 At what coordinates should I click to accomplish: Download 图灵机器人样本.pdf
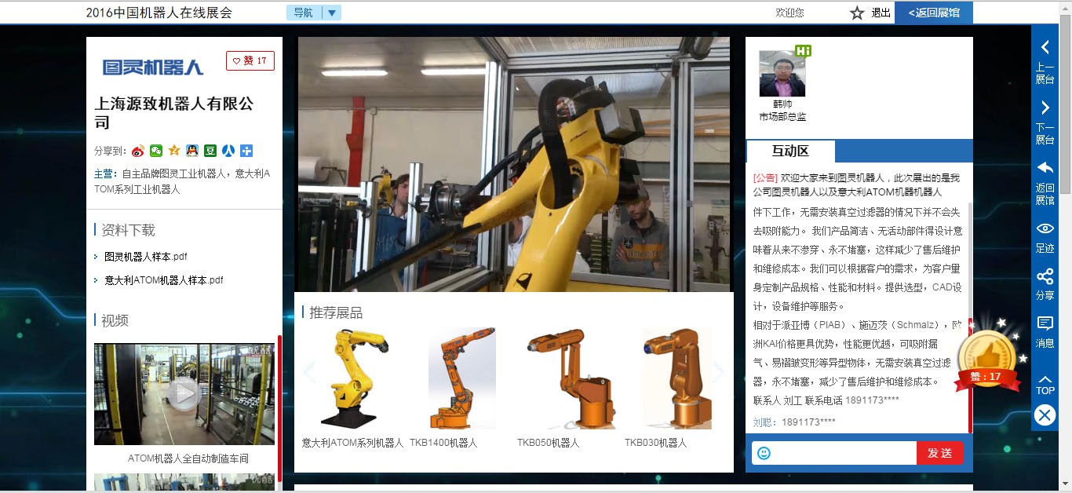pos(145,257)
